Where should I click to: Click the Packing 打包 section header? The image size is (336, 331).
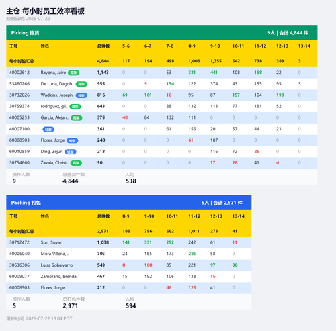coord(129,203)
